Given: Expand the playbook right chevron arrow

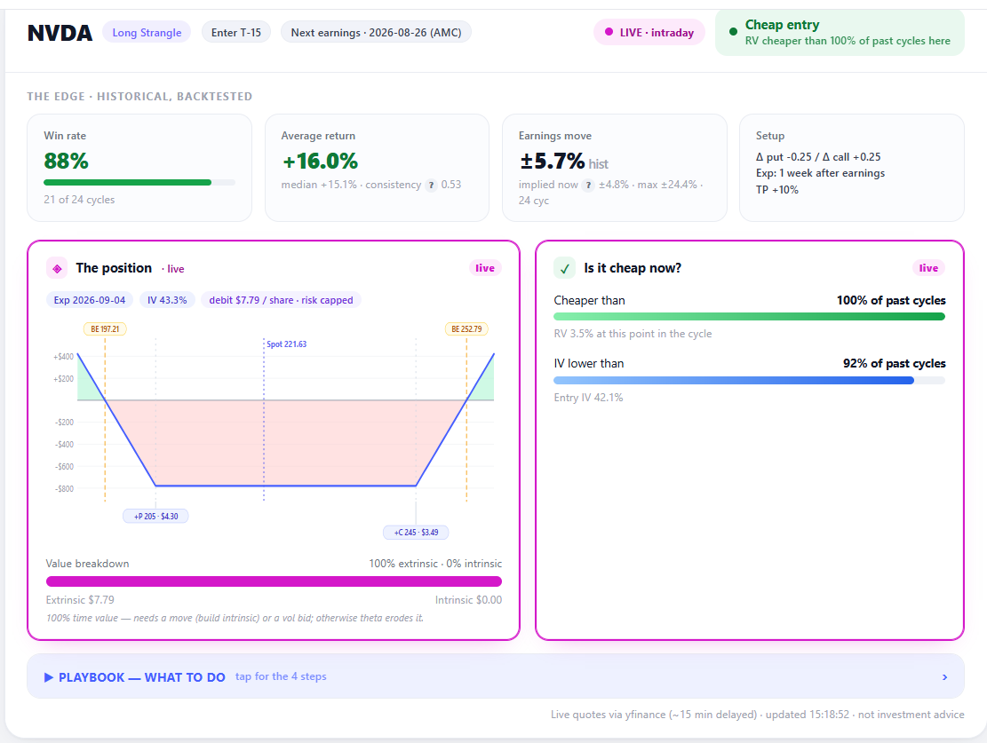Looking at the screenshot, I should [x=944, y=677].
